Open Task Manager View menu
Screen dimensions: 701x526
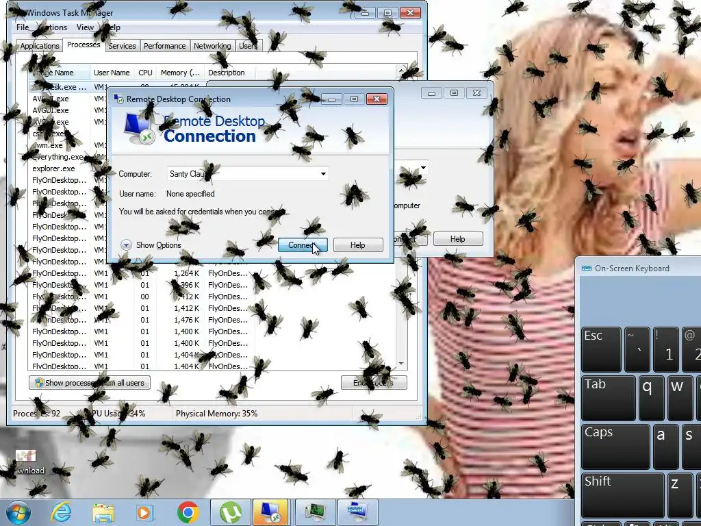coord(85,27)
